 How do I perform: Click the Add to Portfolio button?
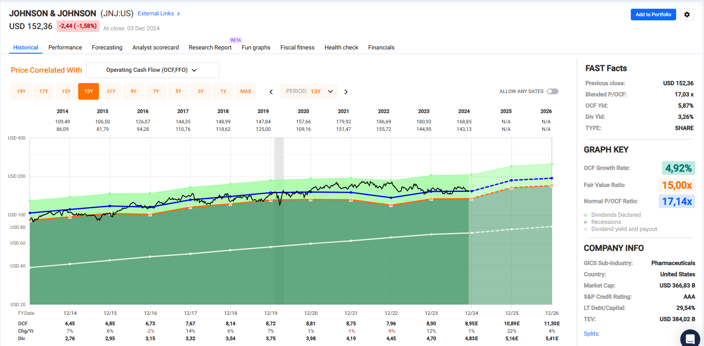pyautogui.click(x=653, y=15)
